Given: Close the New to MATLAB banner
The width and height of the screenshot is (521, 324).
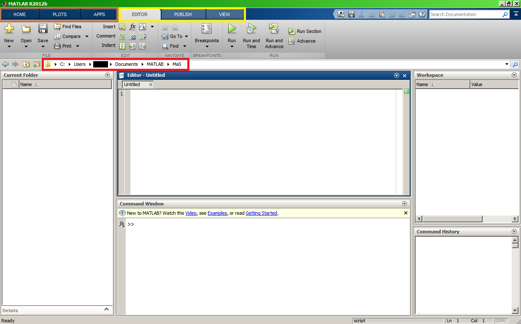Looking at the screenshot, I should click(x=406, y=213).
